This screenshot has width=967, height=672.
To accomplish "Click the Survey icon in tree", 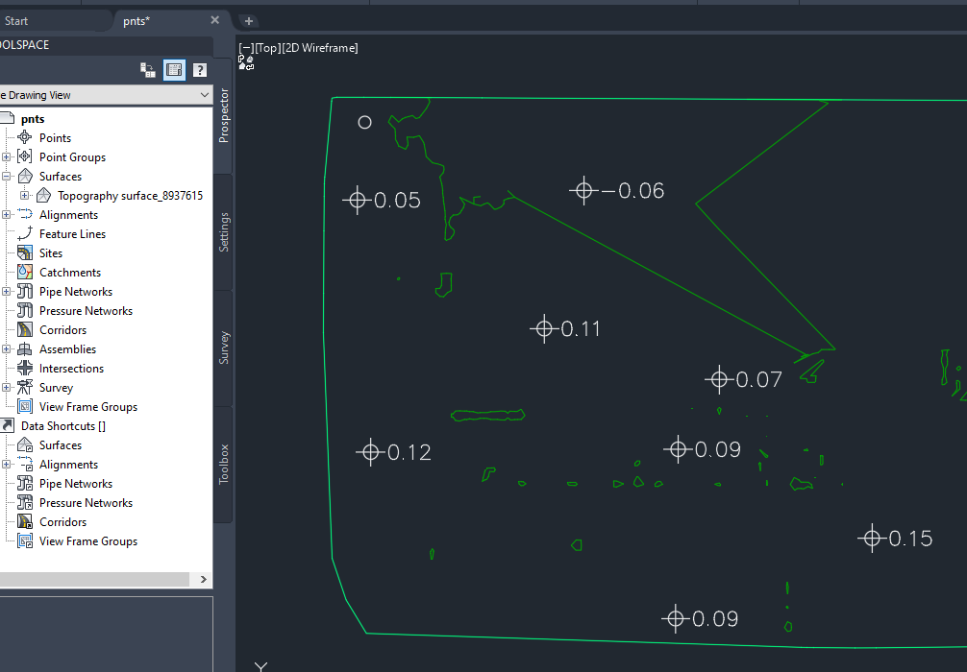I will [x=25, y=387].
